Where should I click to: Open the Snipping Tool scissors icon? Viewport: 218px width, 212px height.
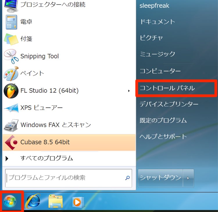click(x=11, y=56)
